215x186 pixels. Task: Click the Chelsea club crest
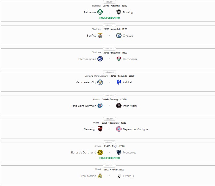(119, 36)
